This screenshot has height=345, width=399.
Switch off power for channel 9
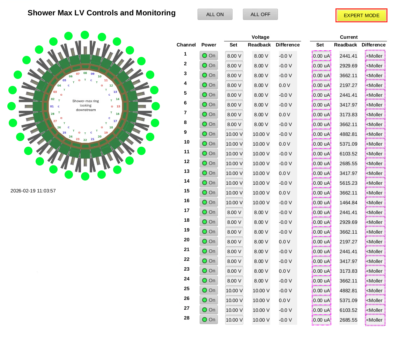click(x=209, y=134)
